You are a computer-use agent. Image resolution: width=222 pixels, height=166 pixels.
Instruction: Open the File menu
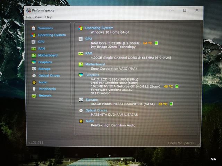point(28,17)
